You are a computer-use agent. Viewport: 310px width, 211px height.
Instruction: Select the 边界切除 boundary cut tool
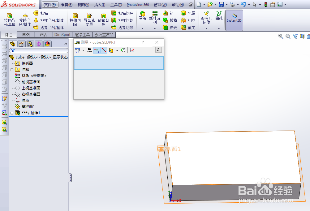[x=122, y=28]
